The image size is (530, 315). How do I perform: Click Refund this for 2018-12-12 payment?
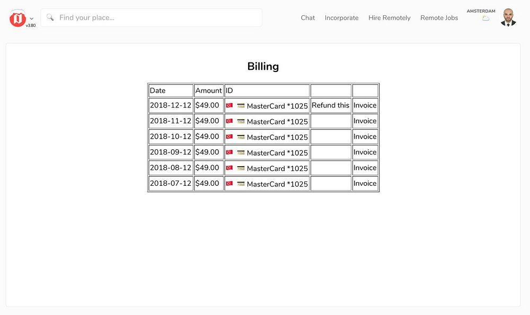[330, 105]
